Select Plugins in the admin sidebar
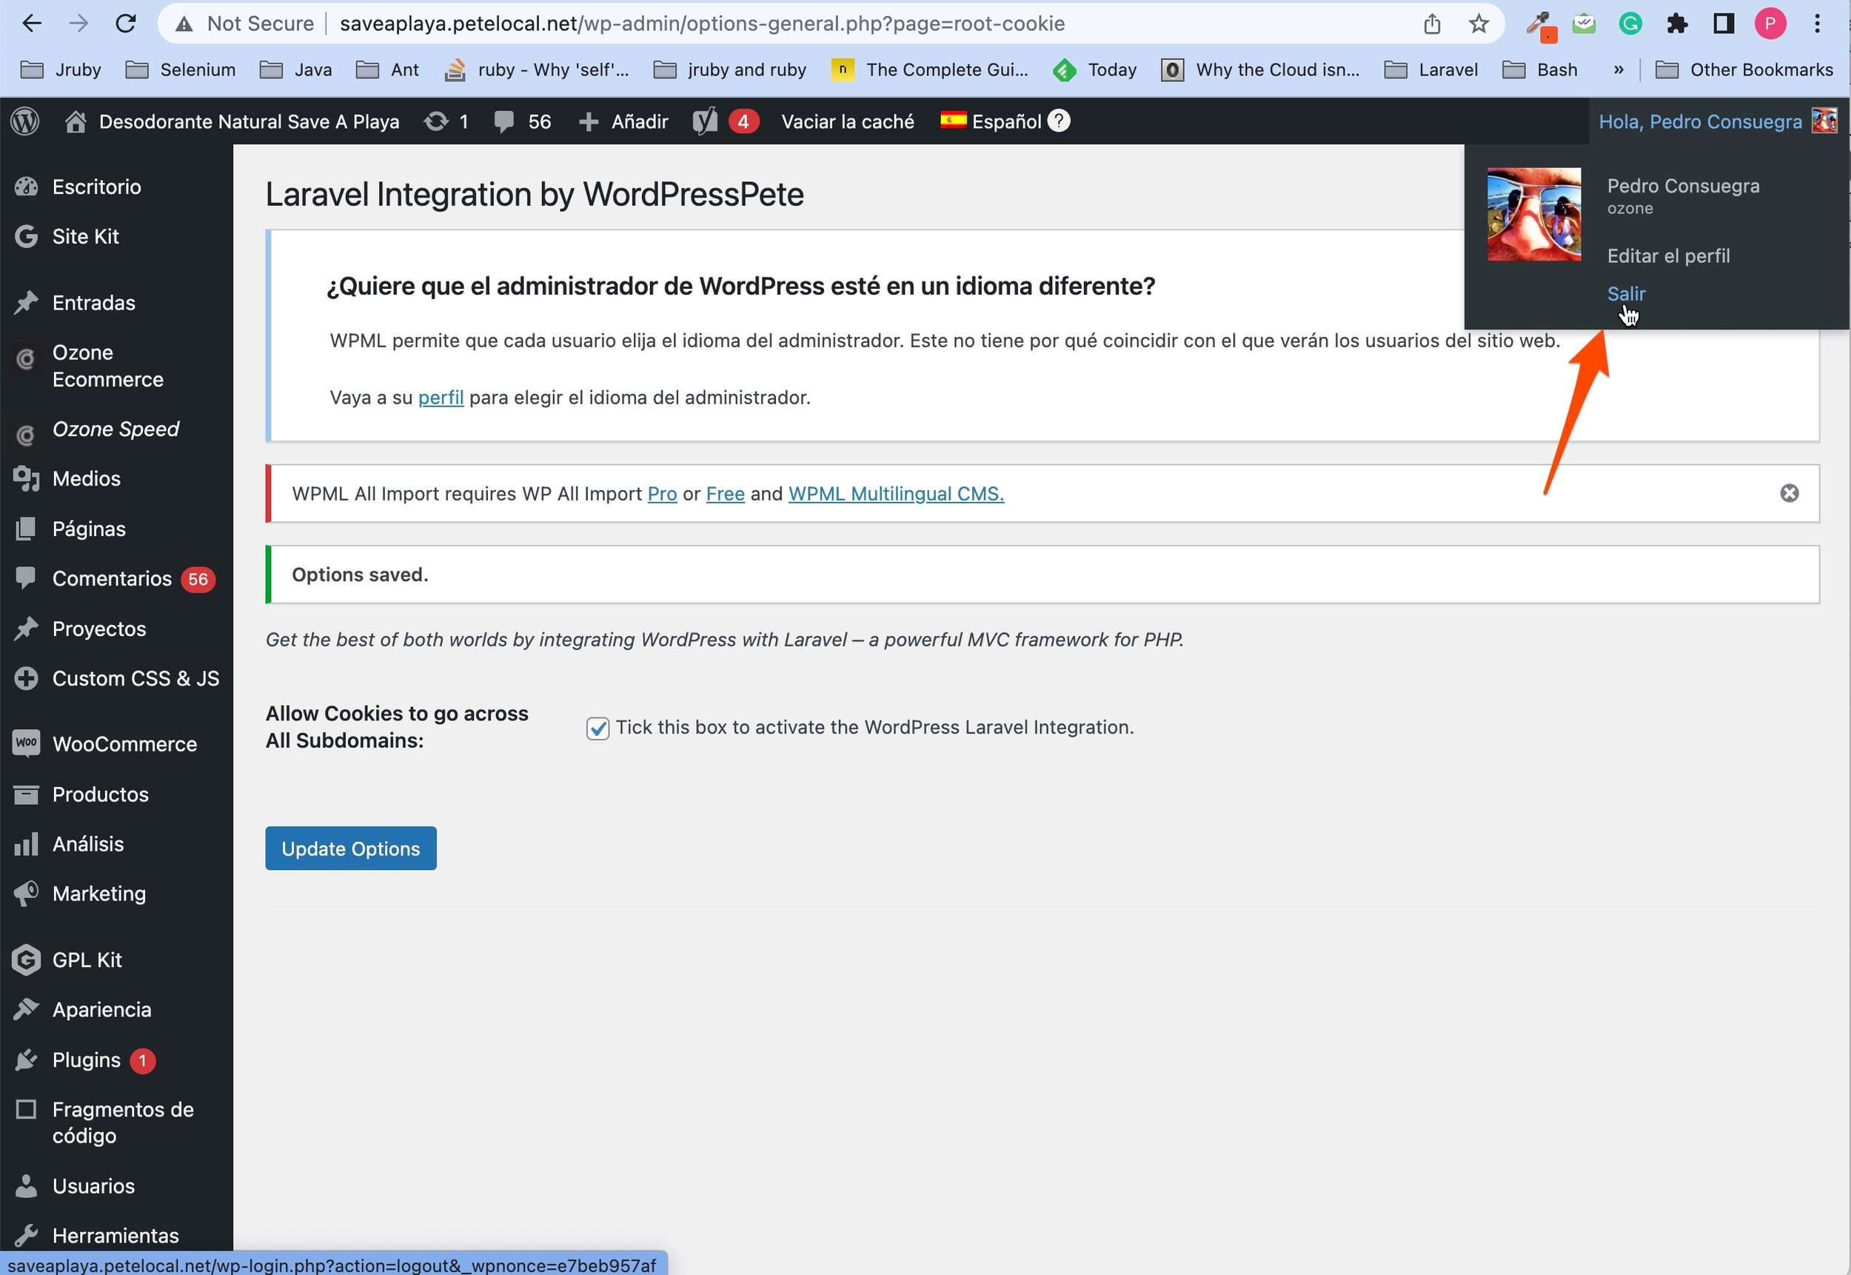Image resolution: width=1851 pixels, height=1275 pixels. click(87, 1060)
